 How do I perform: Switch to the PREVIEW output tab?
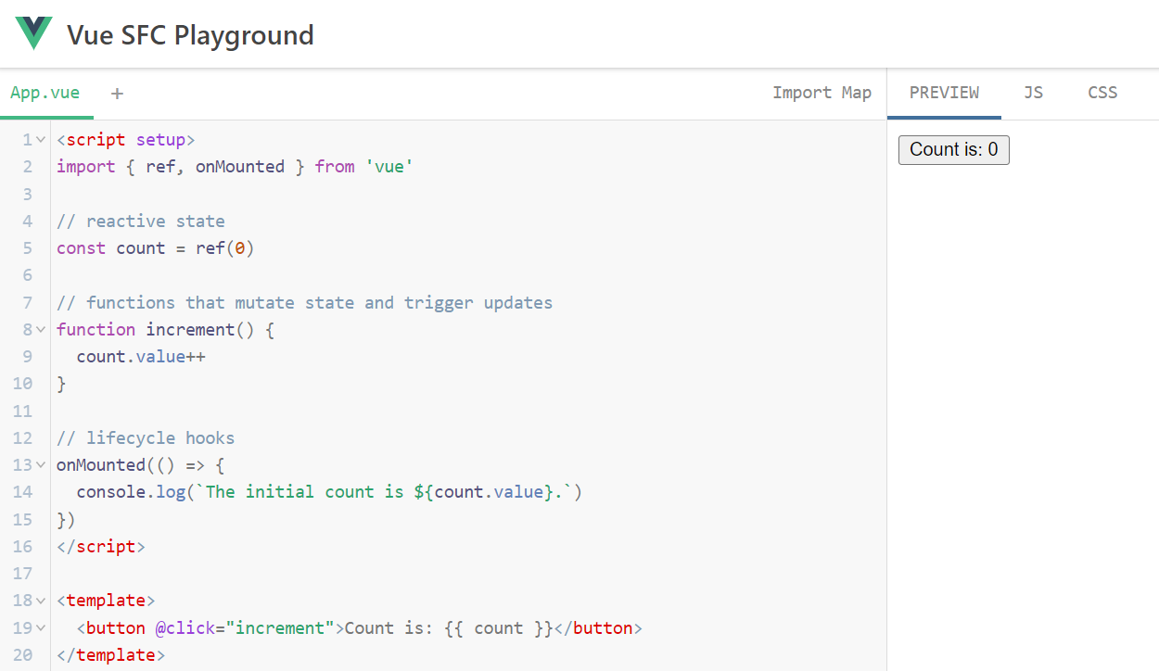pos(944,93)
